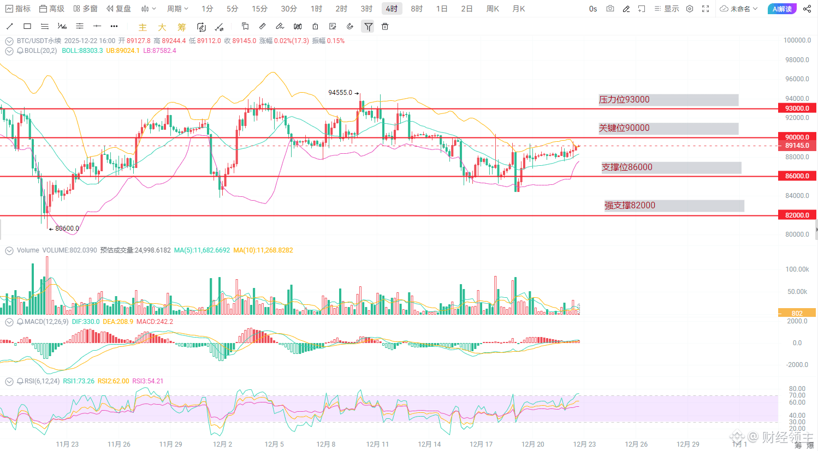Click the note edit tool icon
Viewport: 818px width, 451px height.
click(x=333, y=26)
